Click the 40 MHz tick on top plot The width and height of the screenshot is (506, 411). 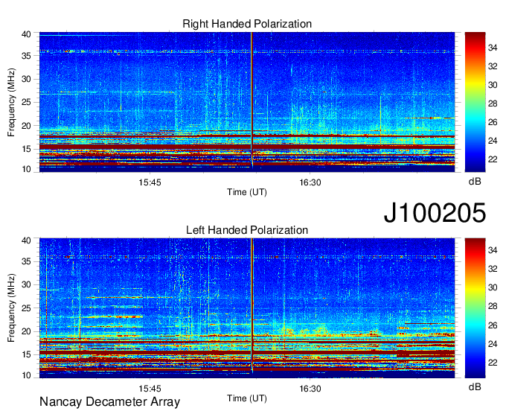click(26, 34)
